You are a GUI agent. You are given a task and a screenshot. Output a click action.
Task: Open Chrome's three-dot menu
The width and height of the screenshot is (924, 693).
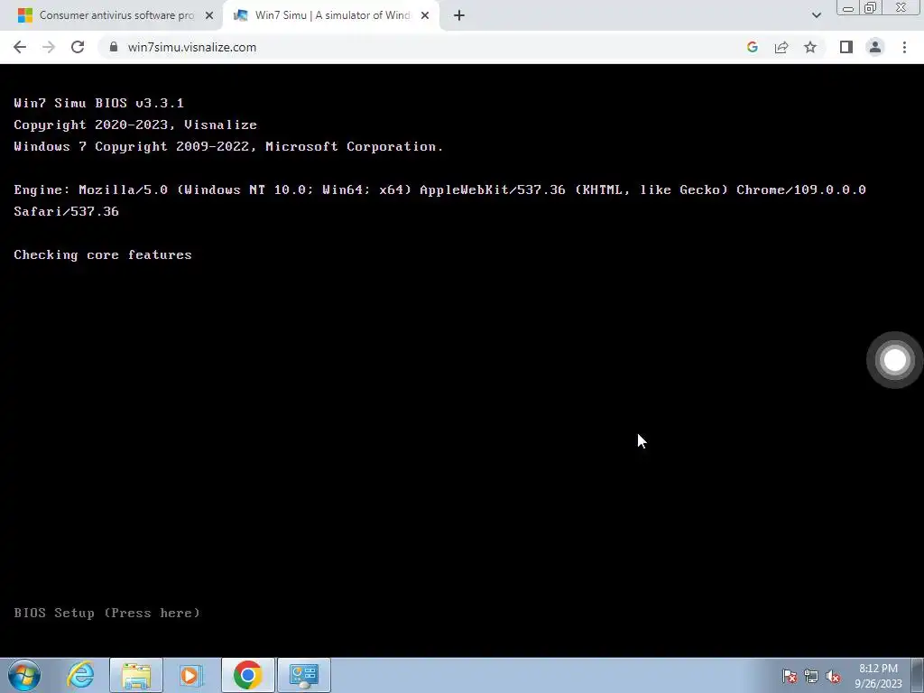coord(904,47)
